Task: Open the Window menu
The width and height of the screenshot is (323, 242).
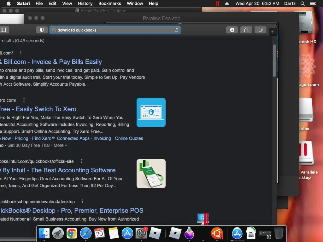Action: pos(135,3)
